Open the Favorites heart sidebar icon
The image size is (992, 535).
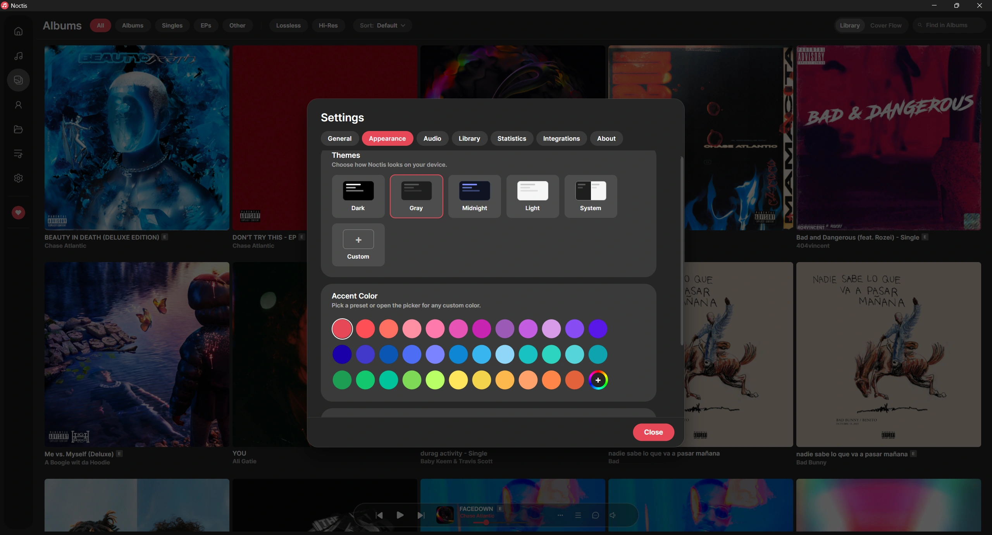[x=18, y=212]
